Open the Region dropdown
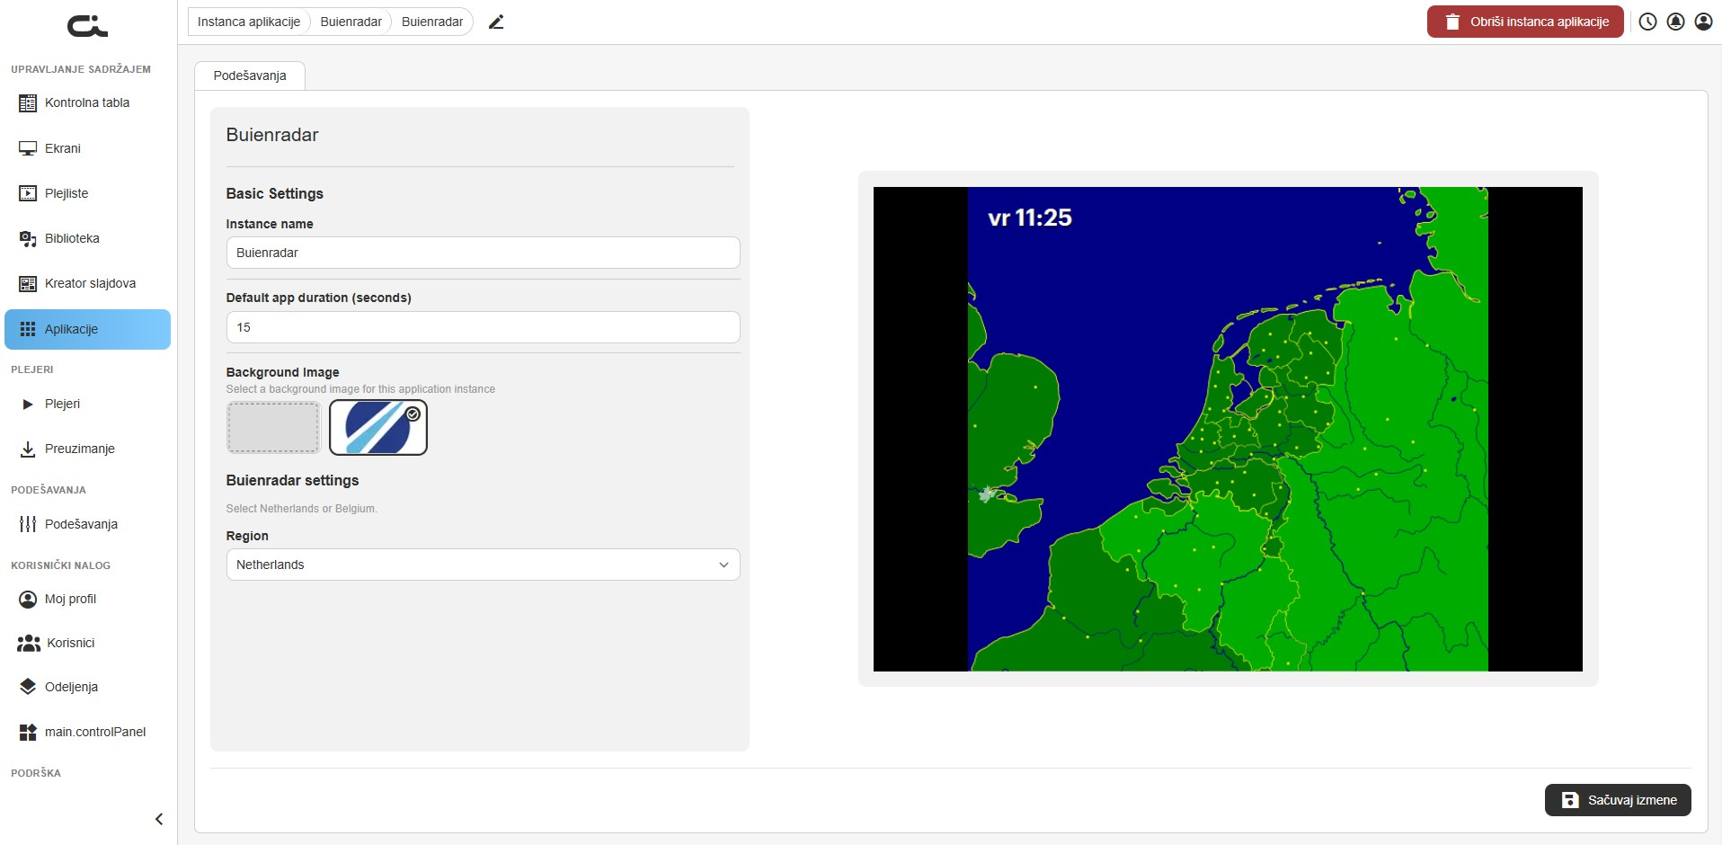The width and height of the screenshot is (1722, 845). [x=484, y=565]
